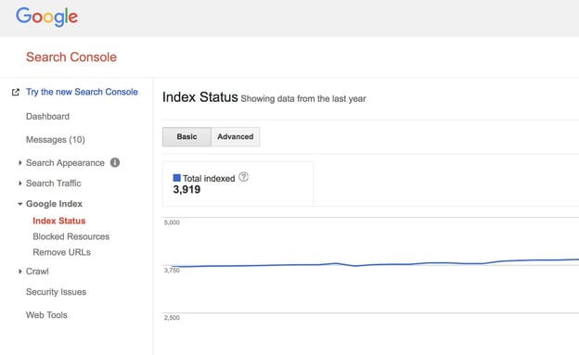The height and width of the screenshot is (355, 579).
Task: Open Web Tools page
Action: point(46,315)
